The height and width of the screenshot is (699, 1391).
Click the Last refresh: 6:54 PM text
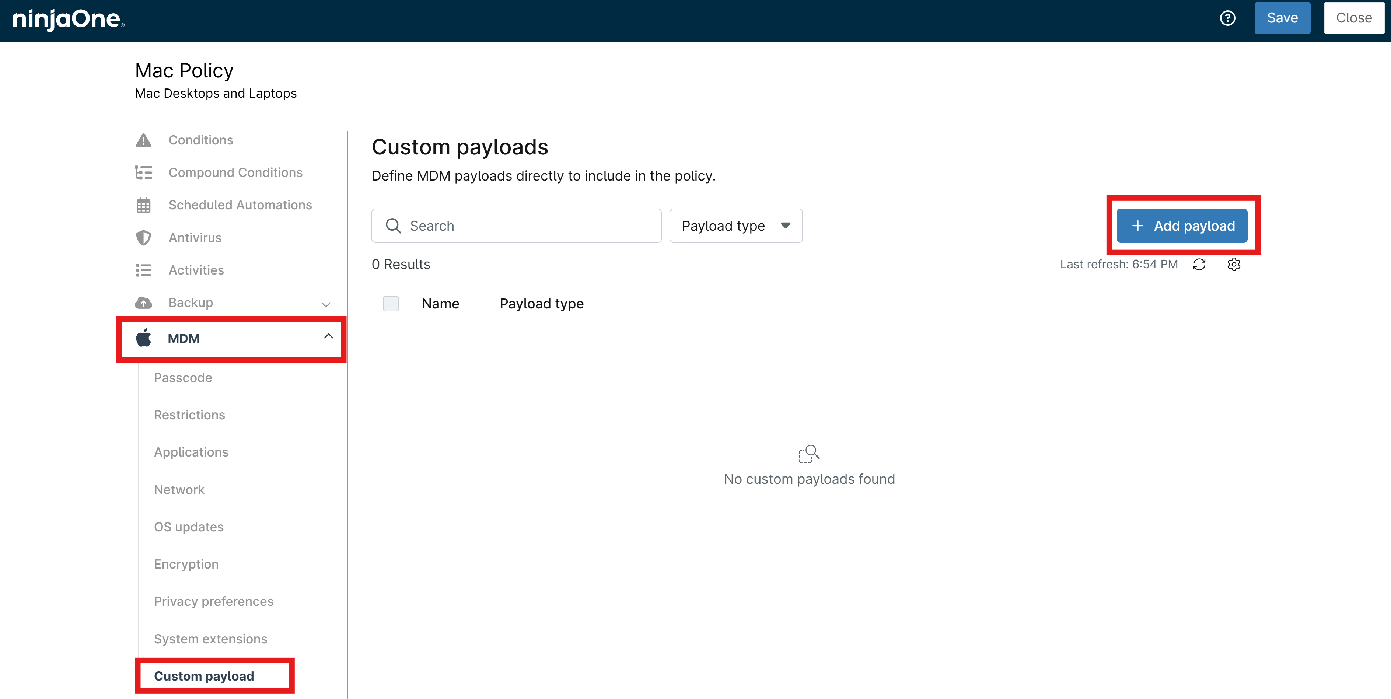1119,264
